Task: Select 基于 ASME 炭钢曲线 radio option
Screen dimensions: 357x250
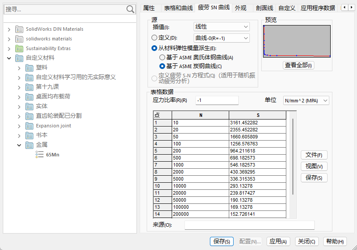Action: 162,66
